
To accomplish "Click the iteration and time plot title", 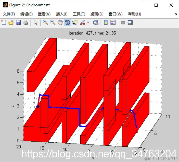I will click(x=92, y=33).
